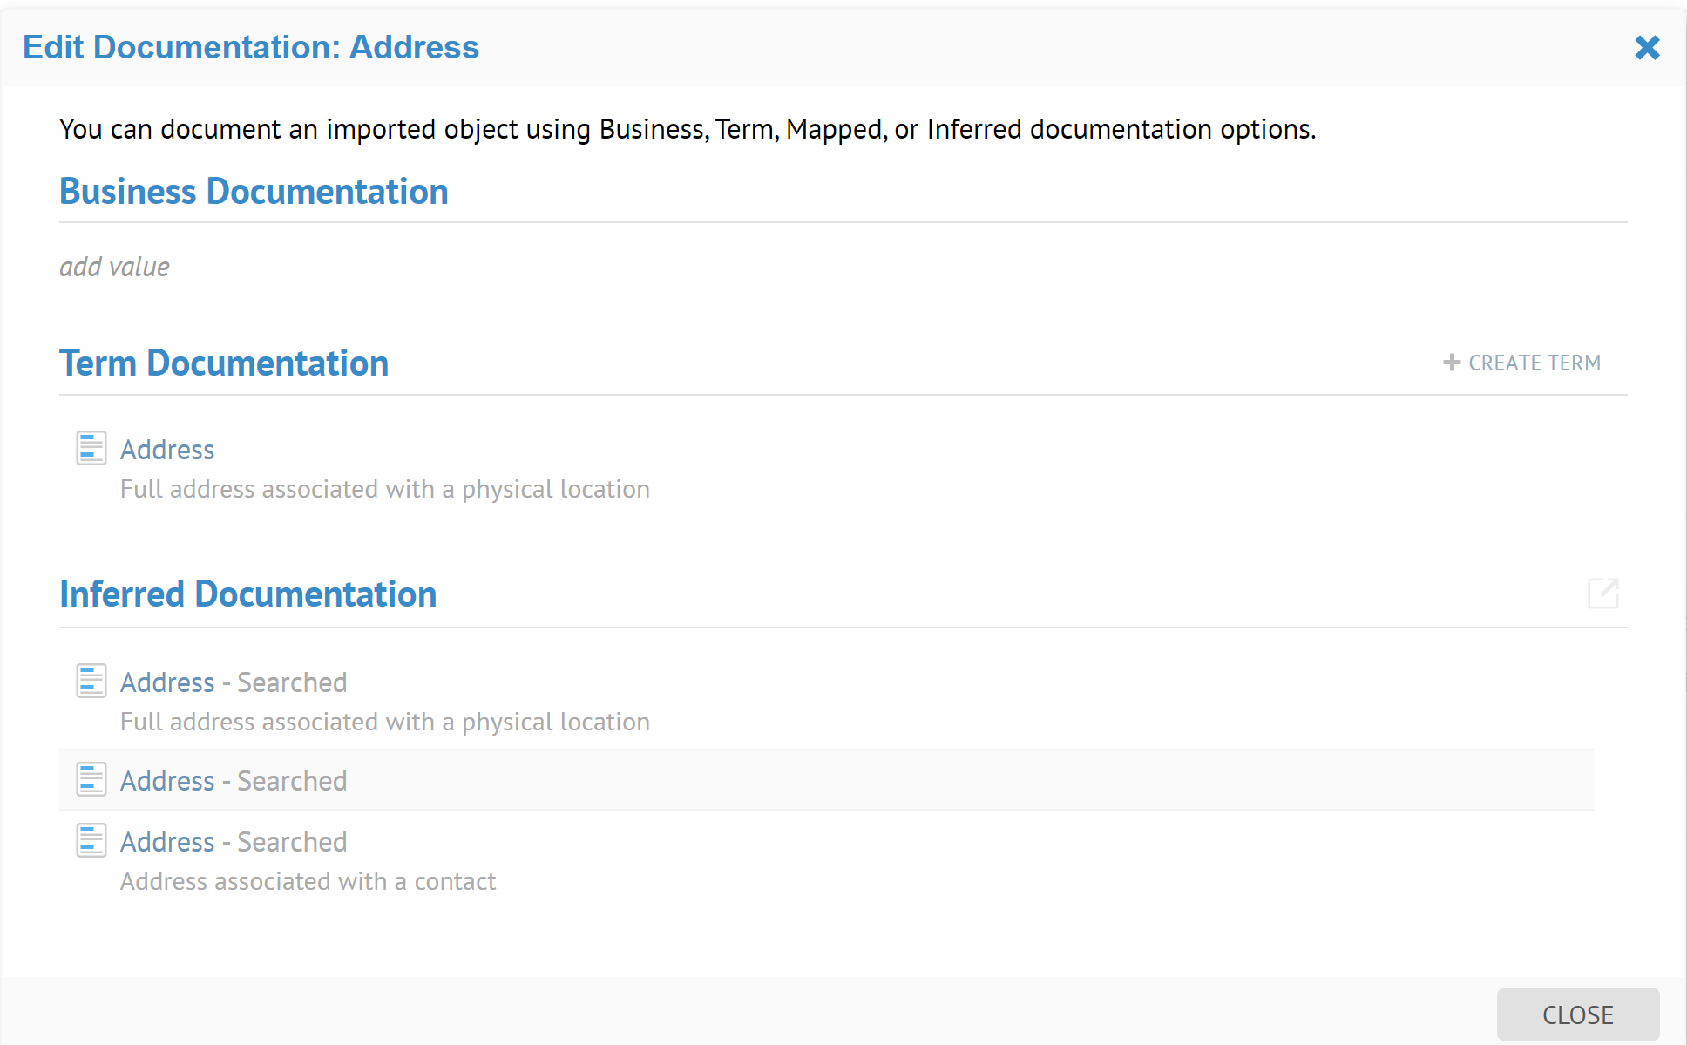
Task: Open the first Address - Searched inferred link
Action: [167, 682]
